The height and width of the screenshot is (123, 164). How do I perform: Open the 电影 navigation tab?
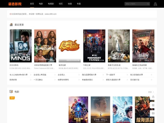coord(41,4)
